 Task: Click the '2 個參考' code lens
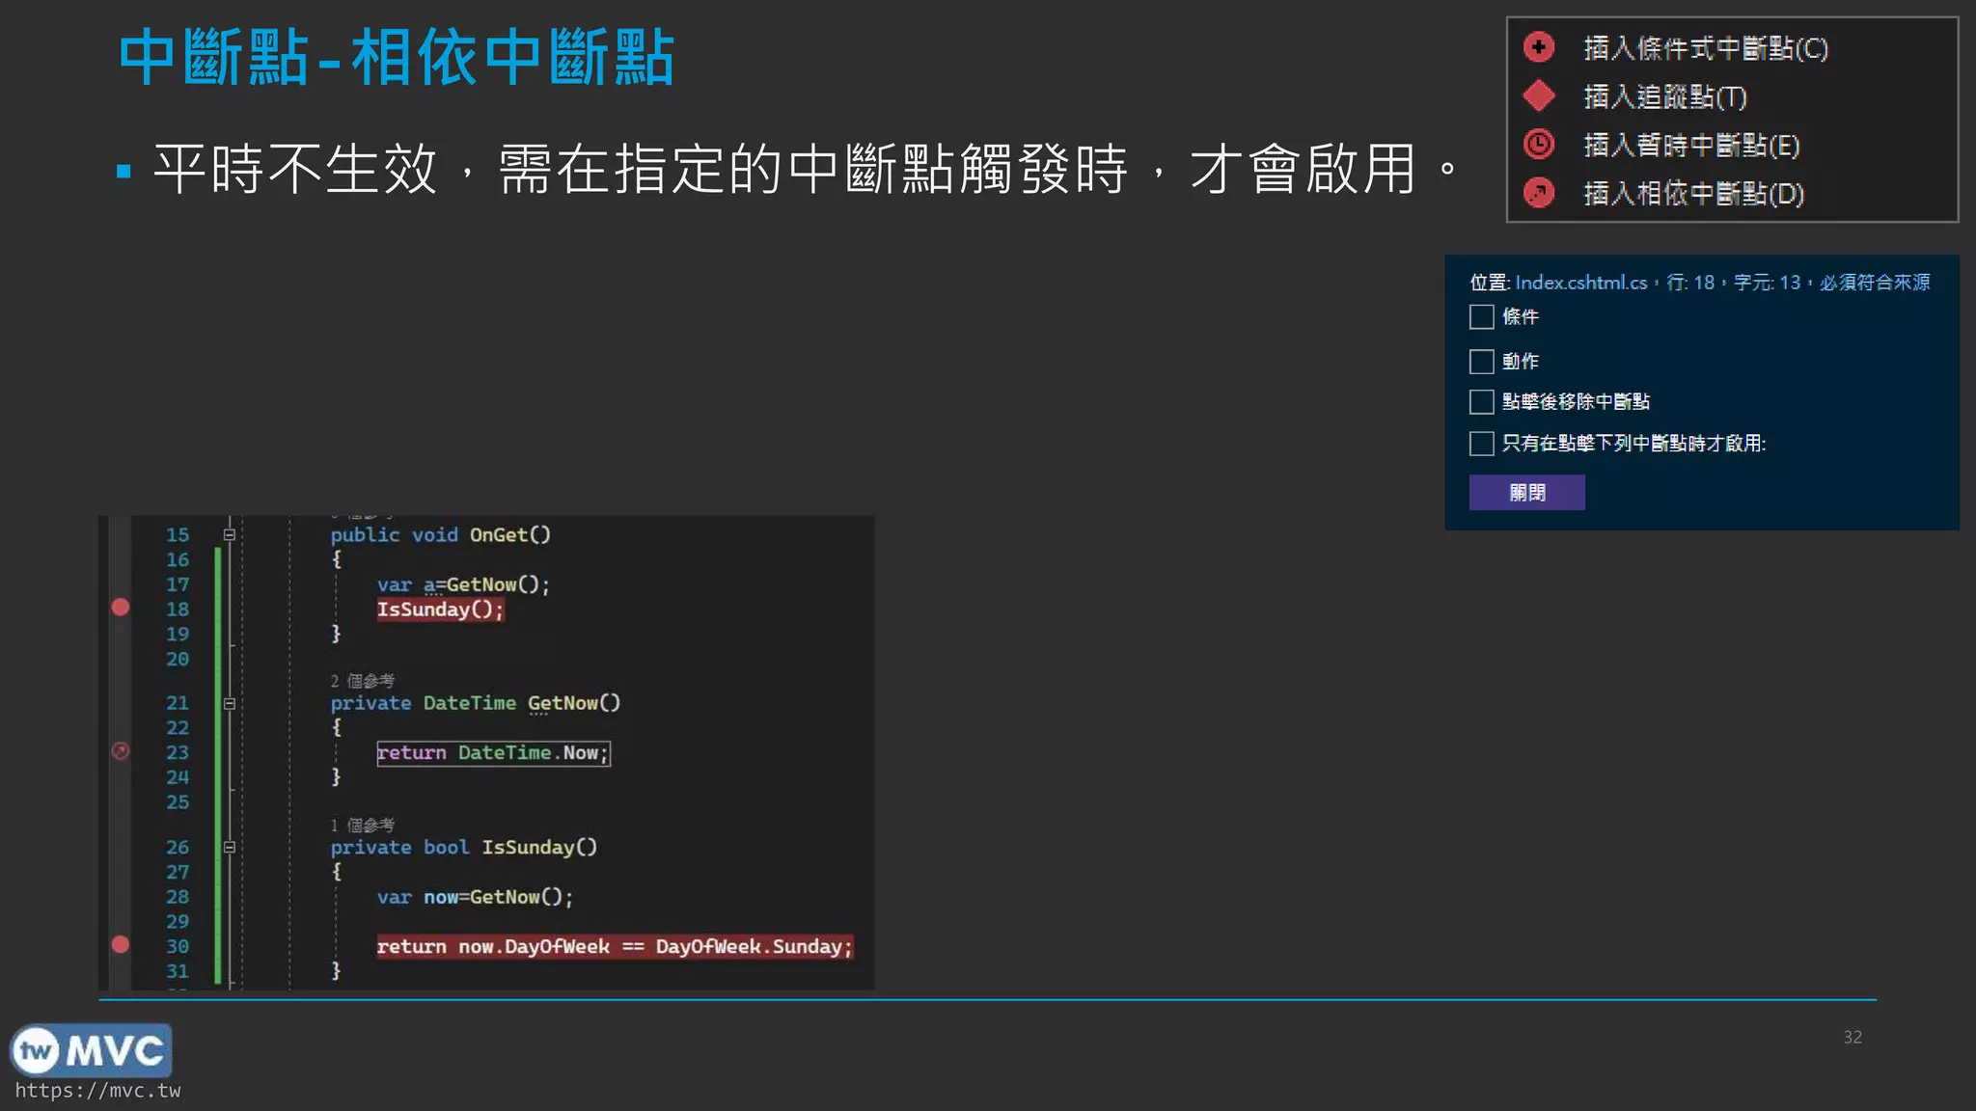point(363,681)
